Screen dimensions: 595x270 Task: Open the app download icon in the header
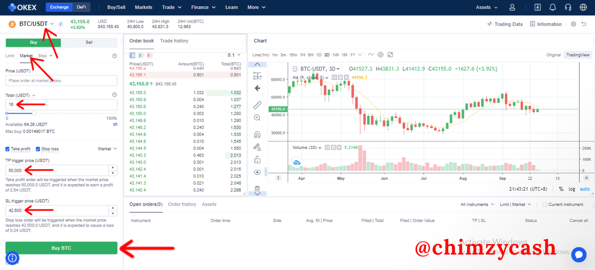point(538,7)
